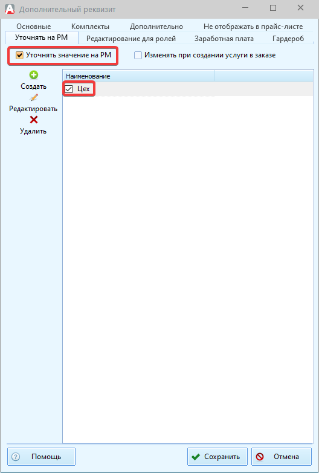Click the red prohibited icon on Отмена
The image size is (319, 473).
coord(260,457)
